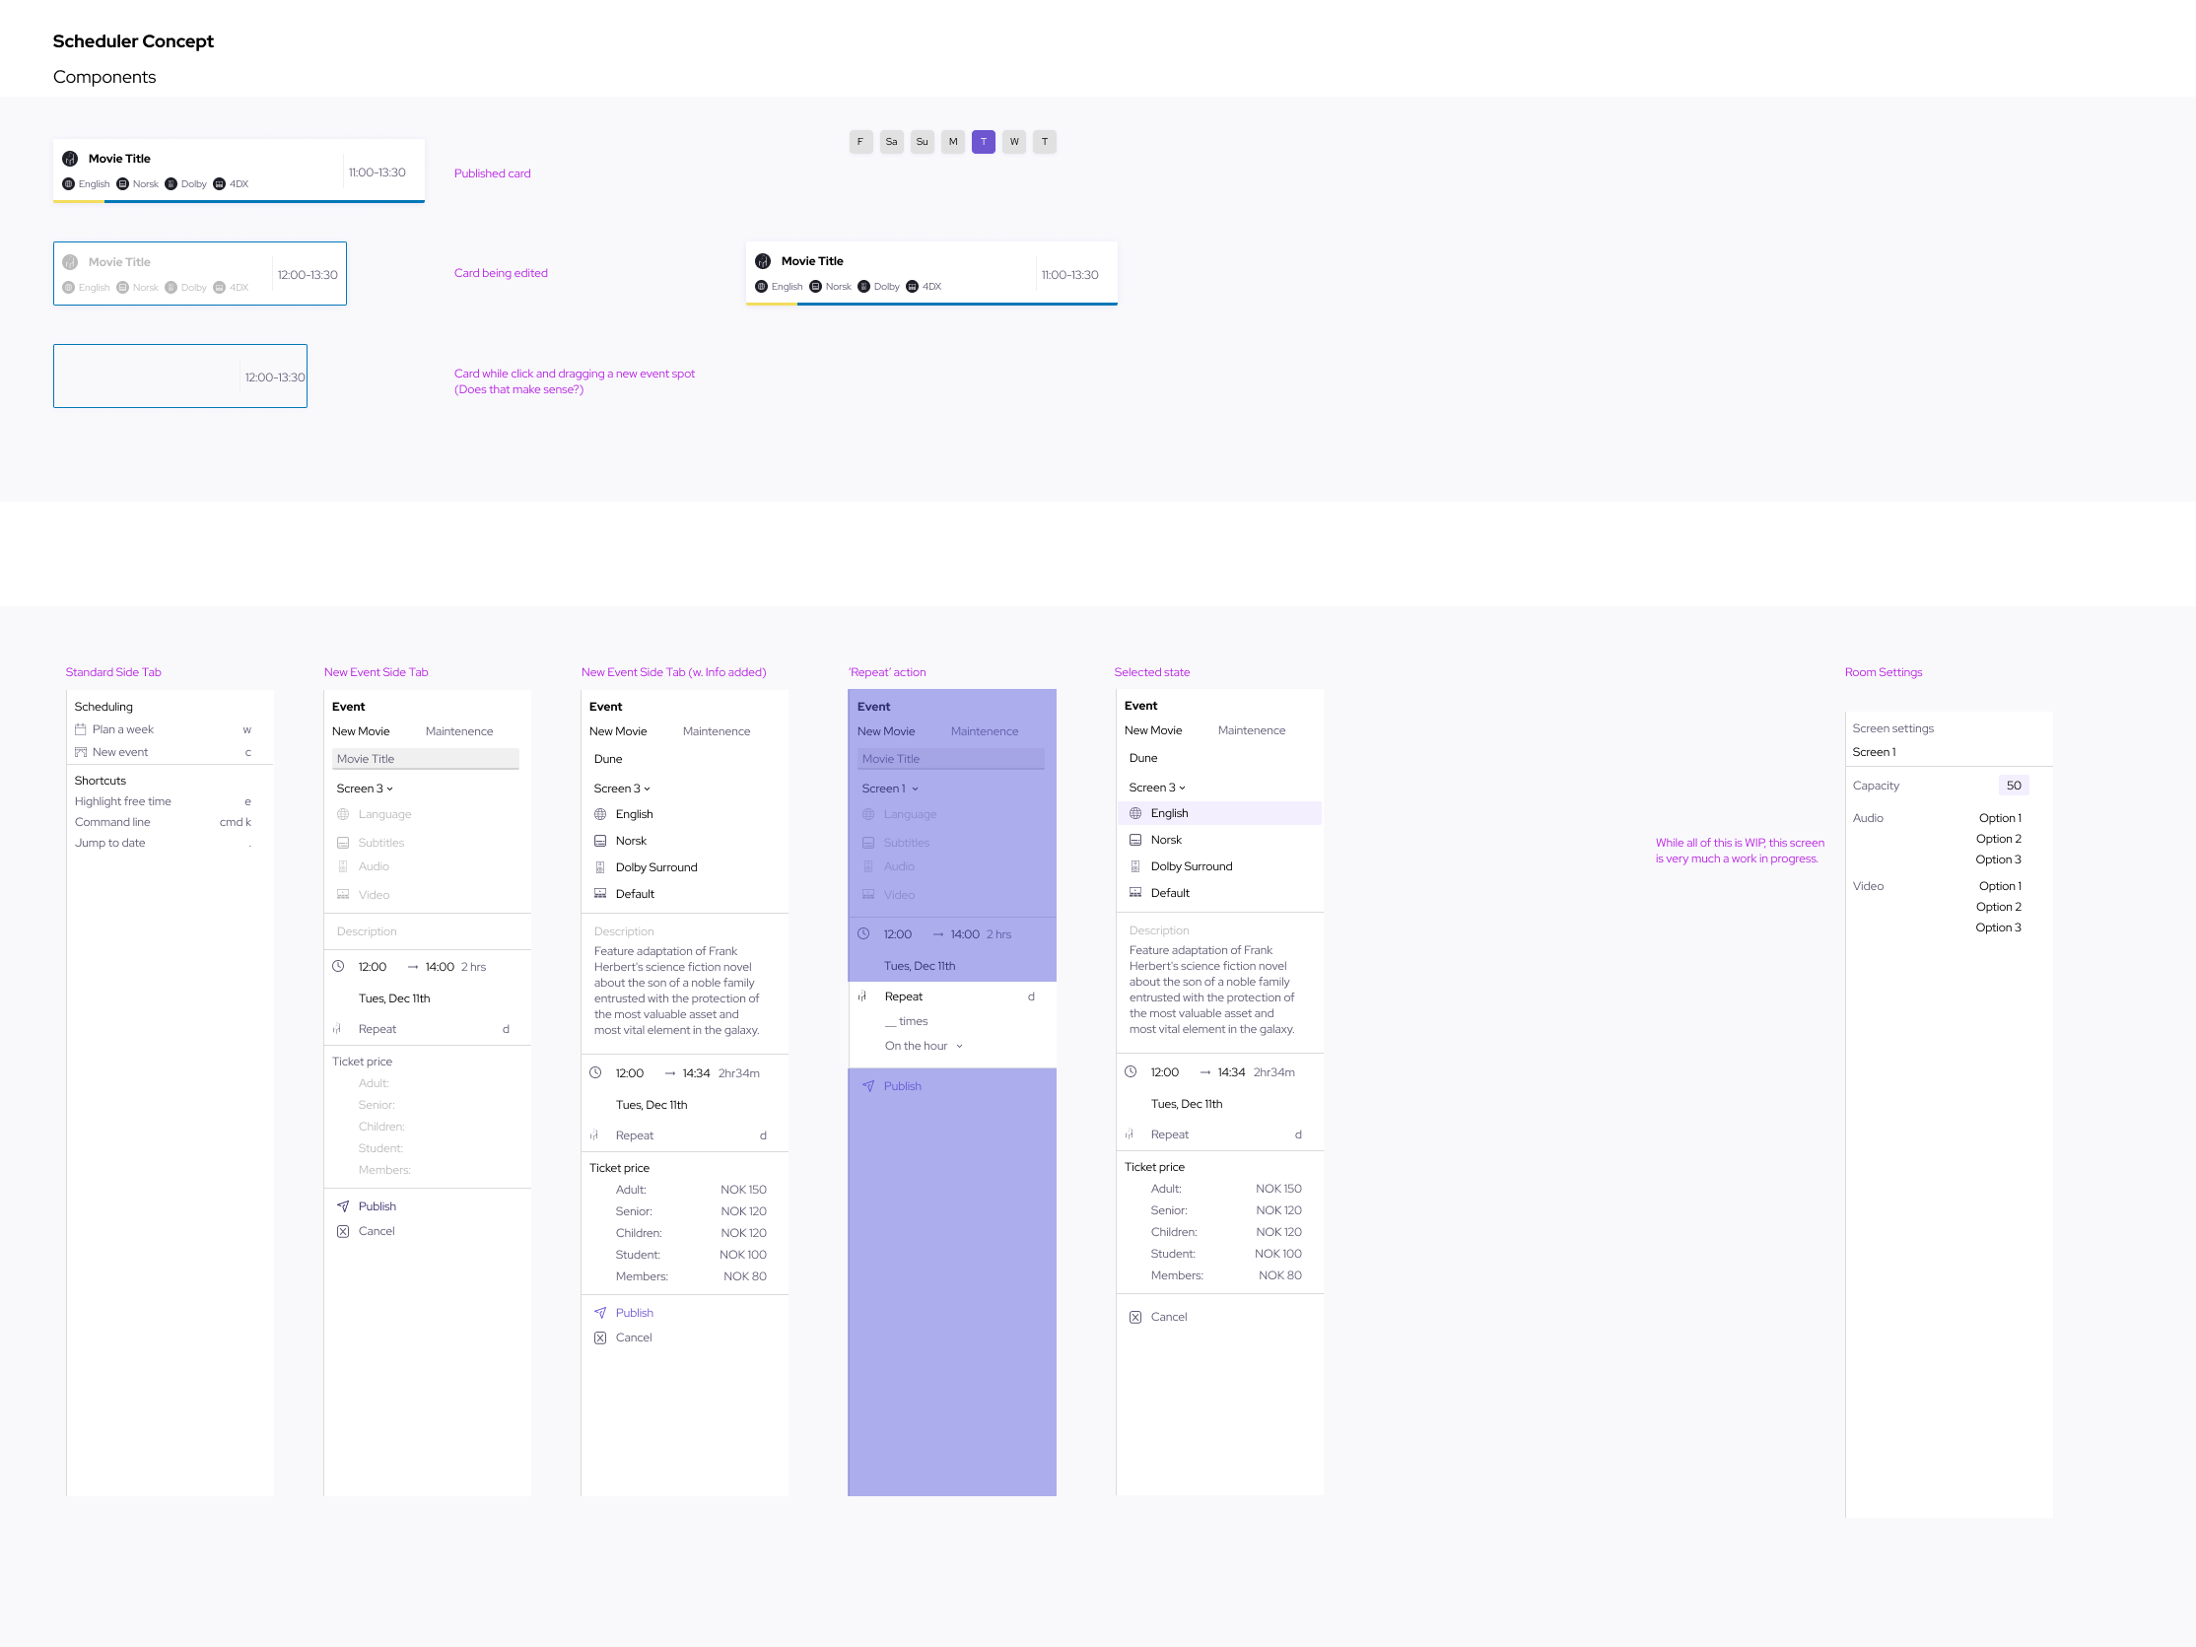Viewport: 2196px width, 1647px height.
Task: Click the clock icon in the 'Repeat' action panel
Action: (863, 934)
